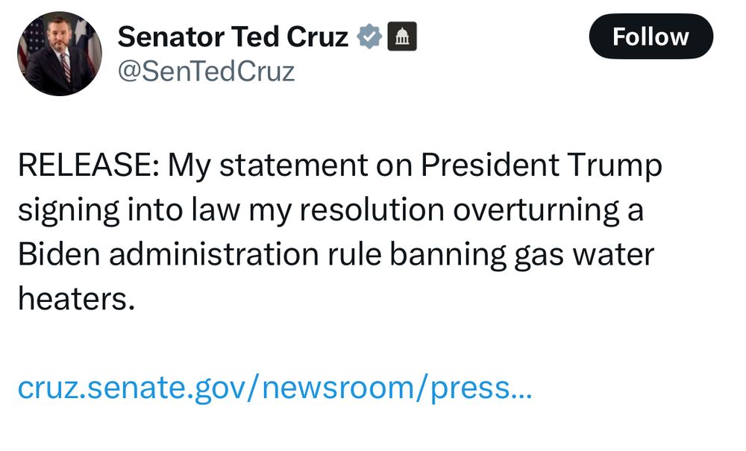Open the cruz.senate.gov press release link
This screenshot has width=746, height=451.
click(x=275, y=388)
